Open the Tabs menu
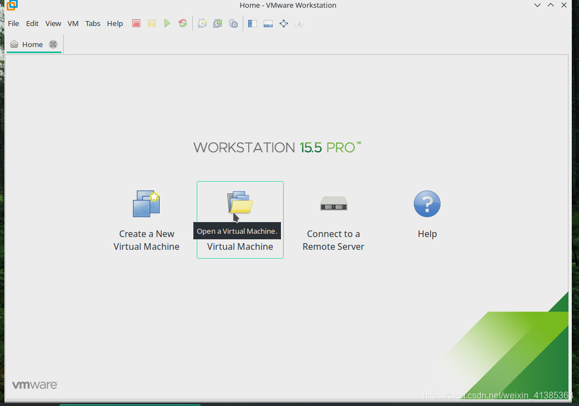Viewport: 579px width, 406px height. coord(93,24)
